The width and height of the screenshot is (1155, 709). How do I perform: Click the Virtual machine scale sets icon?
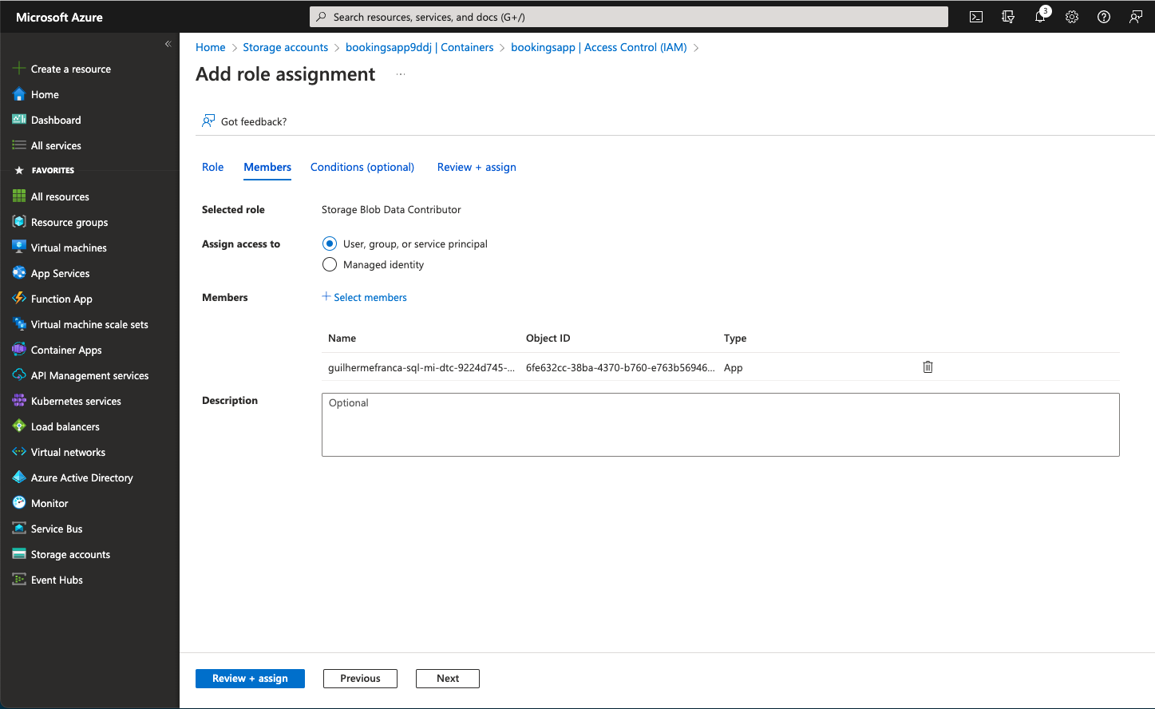coord(19,324)
